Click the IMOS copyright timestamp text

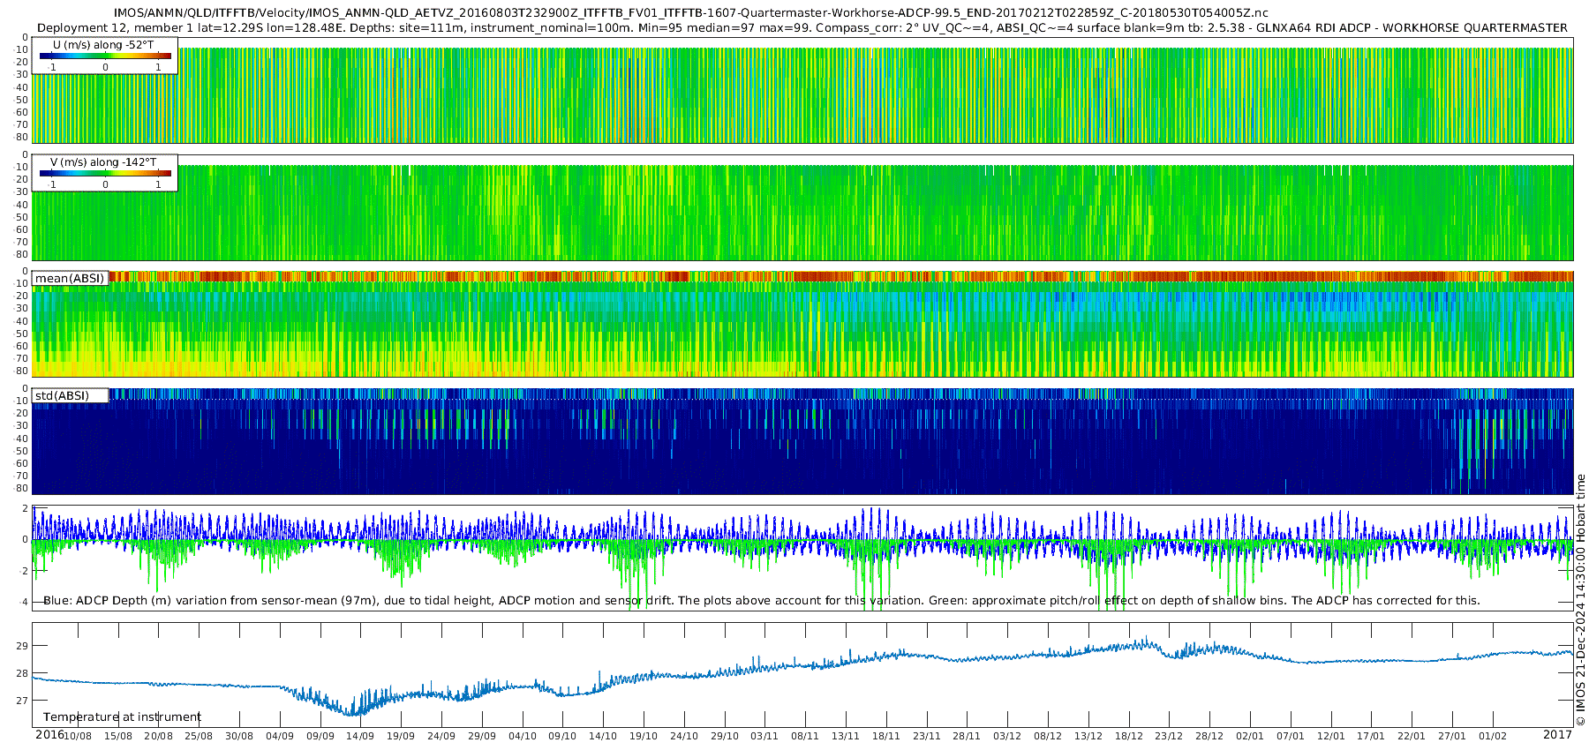(1580, 600)
